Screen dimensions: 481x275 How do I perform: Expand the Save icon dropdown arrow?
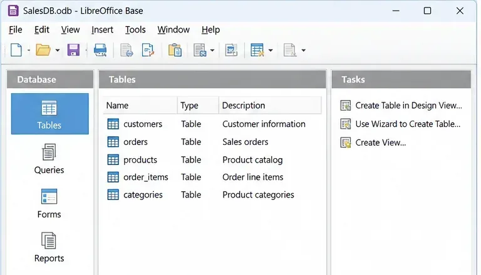(86, 50)
